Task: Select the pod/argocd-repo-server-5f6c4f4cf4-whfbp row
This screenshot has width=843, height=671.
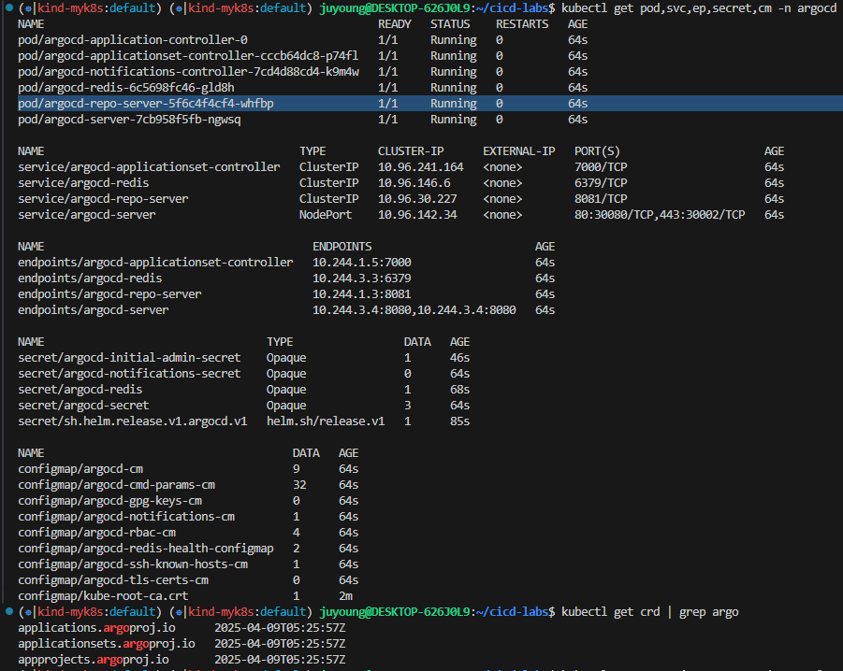Action: [x=430, y=104]
